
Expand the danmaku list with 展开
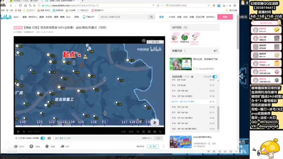[215, 51]
